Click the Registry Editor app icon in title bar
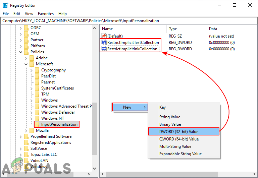Image resolution: width=258 pixels, height=178 pixels. [5, 5]
